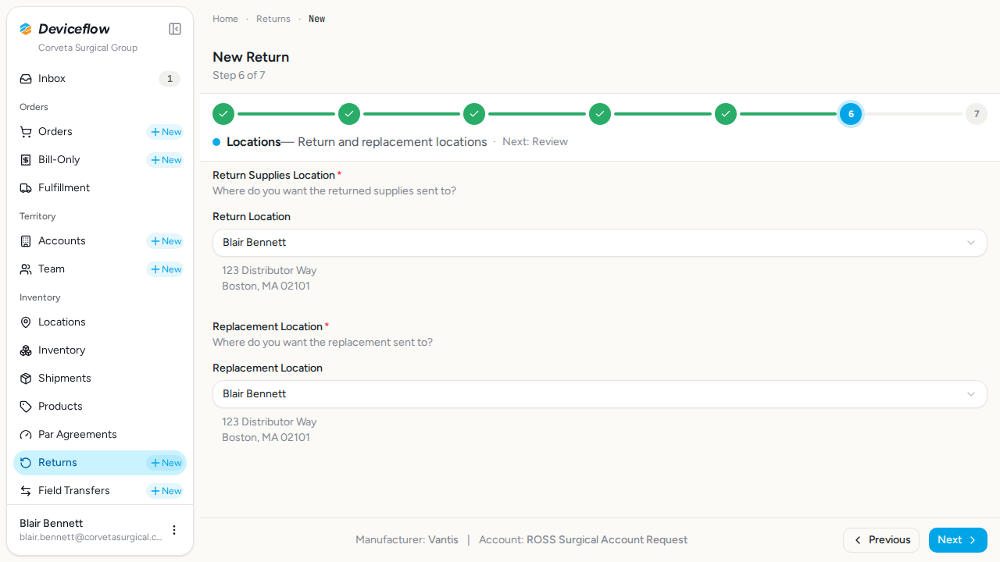This screenshot has width=1000, height=562.
Task: Expand Return Location chevron arrow
Action: click(x=971, y=243)
